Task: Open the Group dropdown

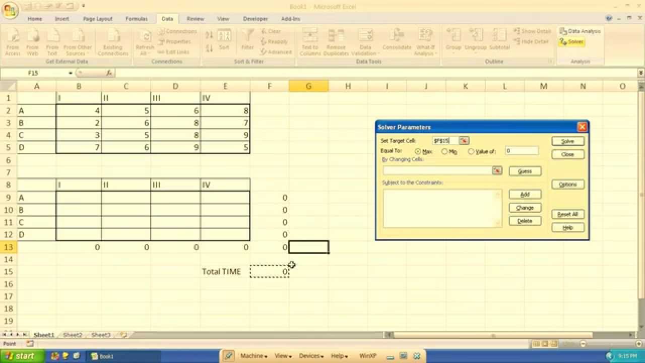Action: coord(454,40)
